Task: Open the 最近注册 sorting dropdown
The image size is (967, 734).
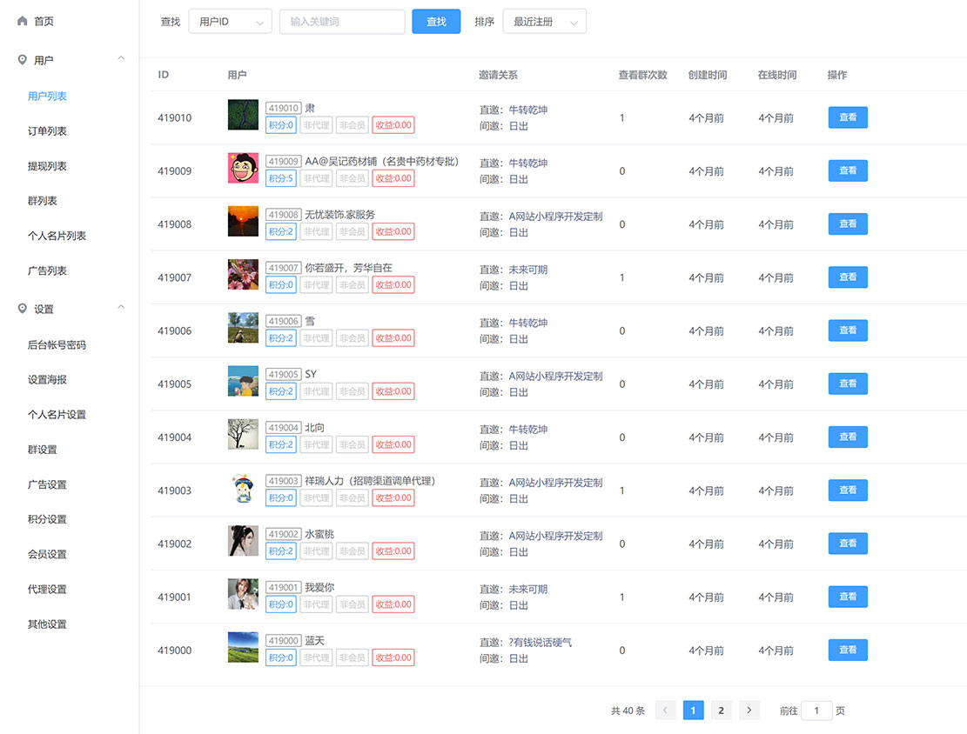Action: coord(544,21)
